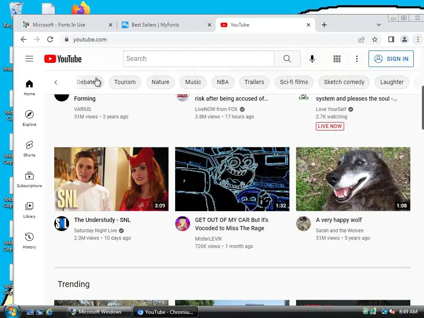Open Chromium three-dot menu
The image size is (424, 318).
point(418,39)
